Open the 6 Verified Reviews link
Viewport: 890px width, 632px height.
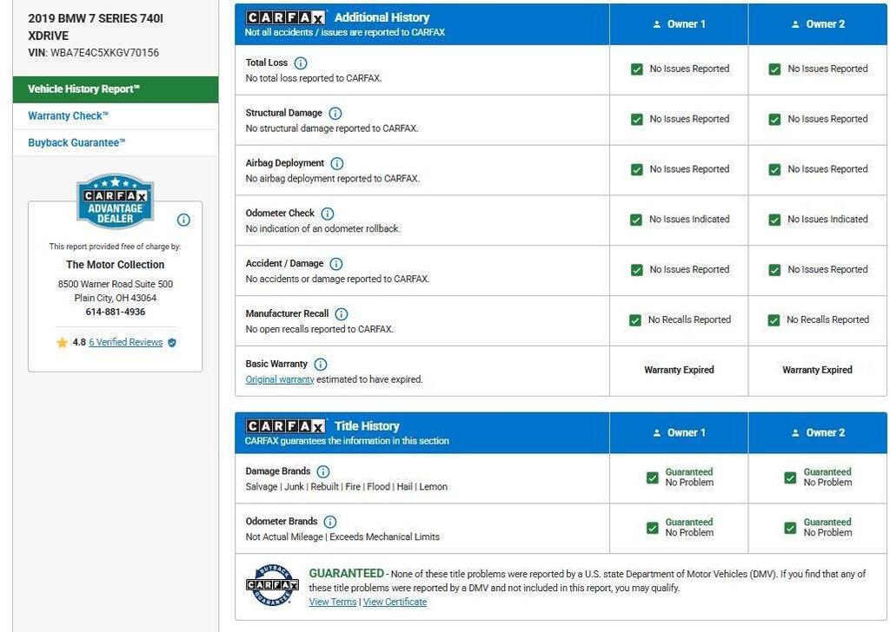(125, 343)
